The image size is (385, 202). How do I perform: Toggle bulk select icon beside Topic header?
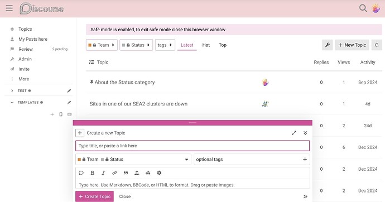(92, 62)
